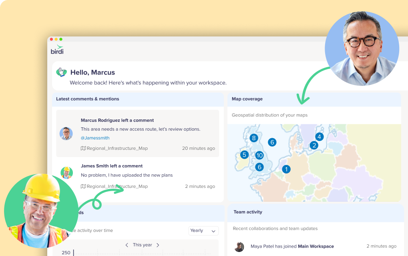Select map cluster marker 5
This screenshot has height=256, width=408.
coord(244,155)
